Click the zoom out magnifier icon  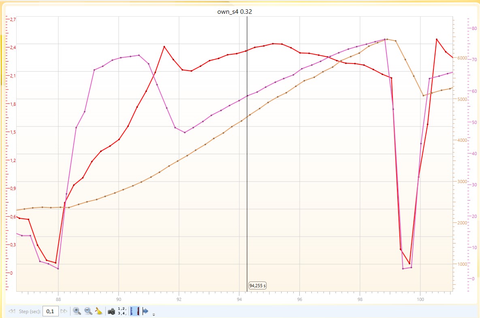point(88,311)
